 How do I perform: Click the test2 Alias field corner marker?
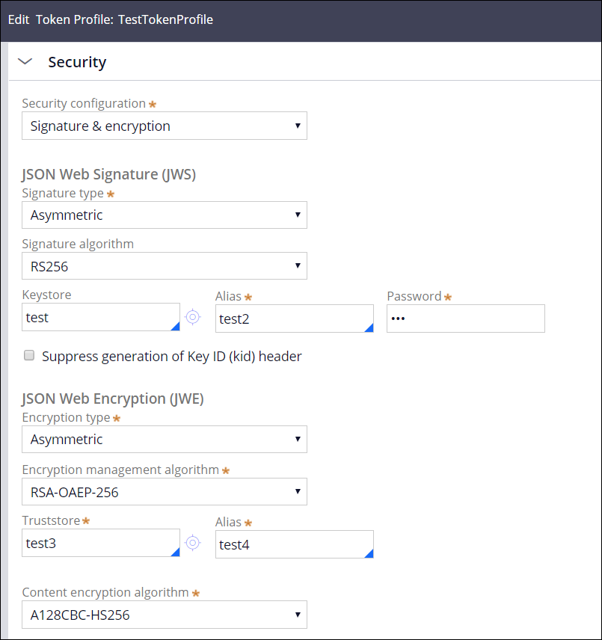(369, 327)
